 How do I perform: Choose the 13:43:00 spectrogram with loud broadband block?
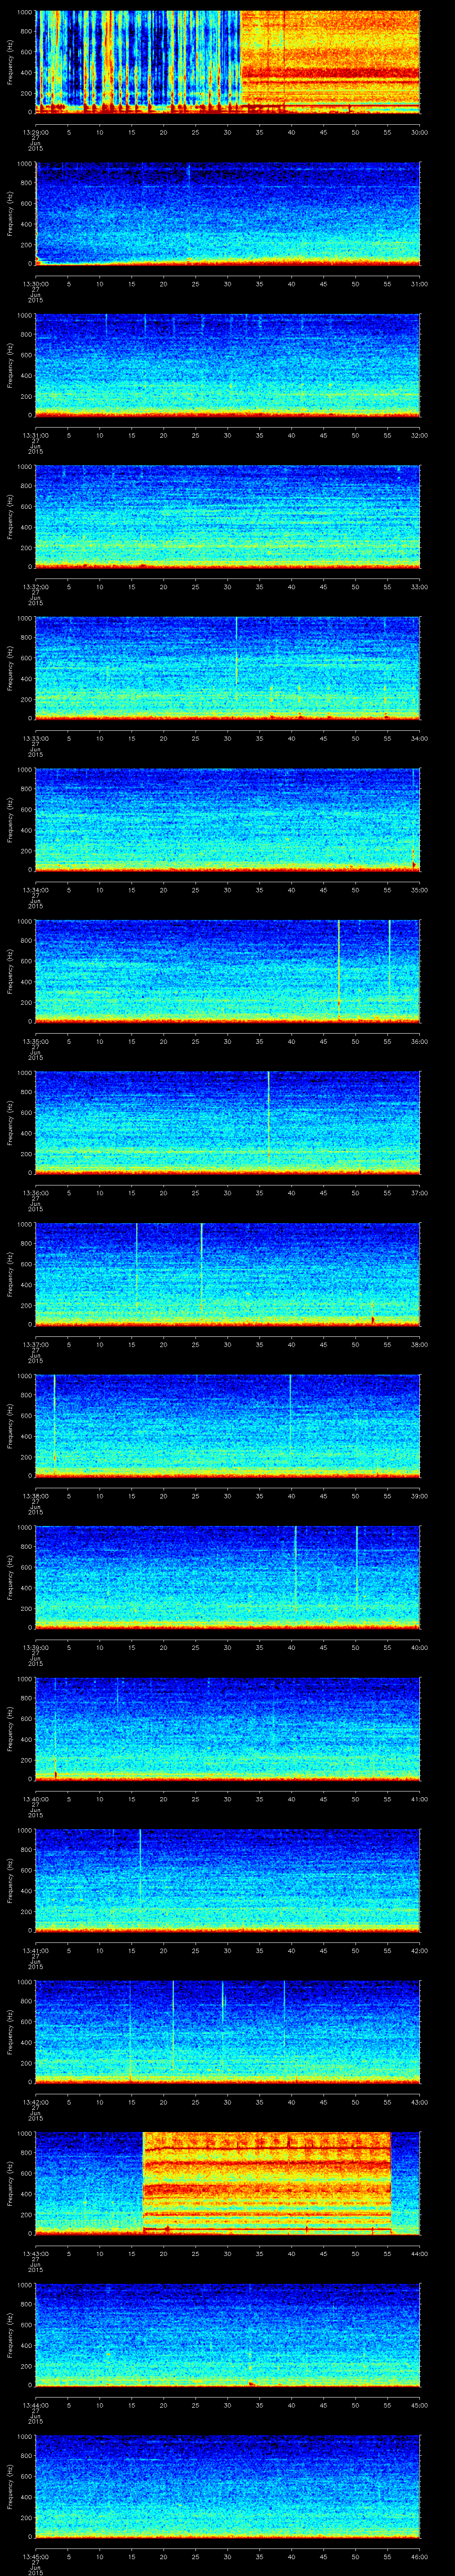click(228, 2183)
